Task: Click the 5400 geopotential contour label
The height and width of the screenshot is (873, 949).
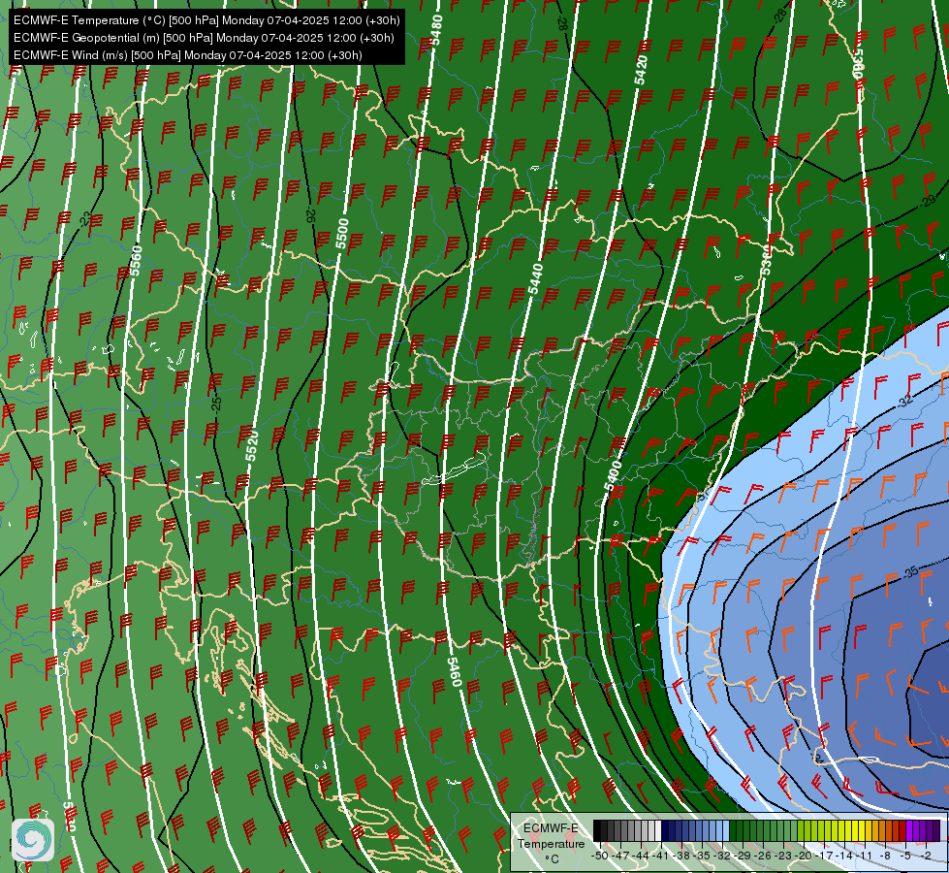Action: tap(613, 475)
